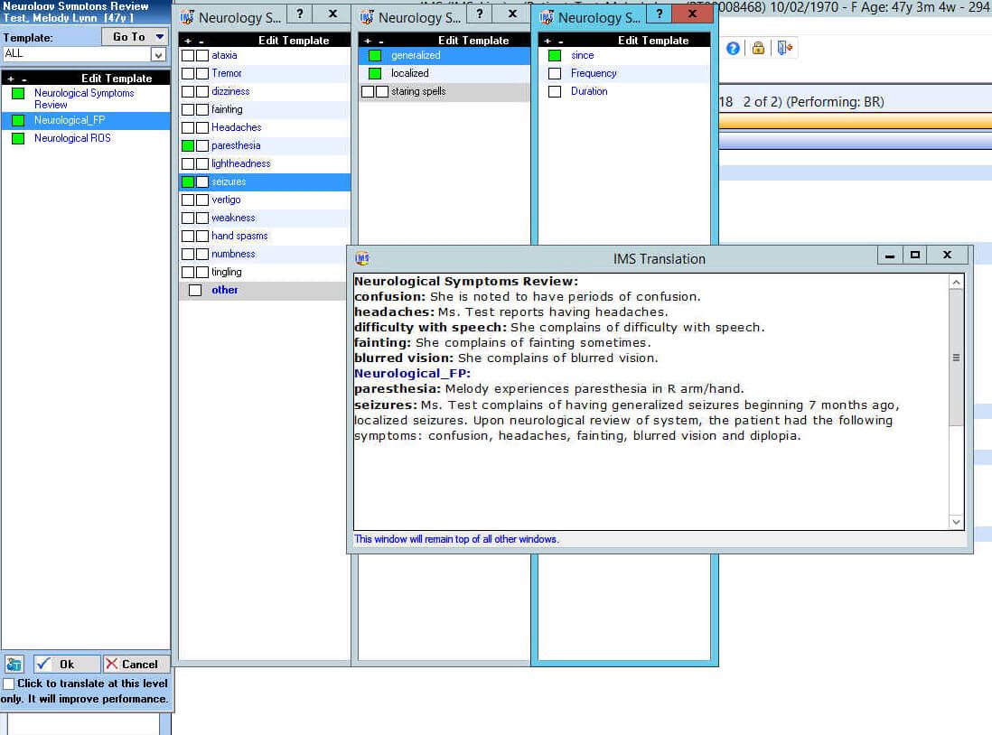The image size is (992, 735).
Task: Click the IMS Translation window logo icon
Action: click(x=362, y=258)
